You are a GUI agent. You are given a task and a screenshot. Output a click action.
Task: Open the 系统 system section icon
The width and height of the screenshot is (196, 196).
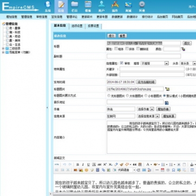tap(48, 6)
